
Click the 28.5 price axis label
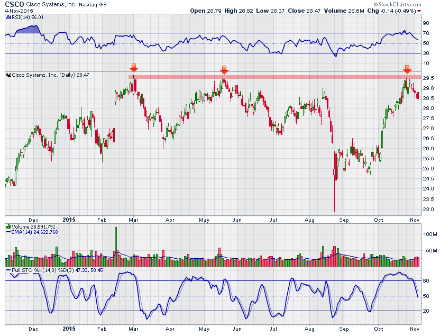tap(428, 98)
